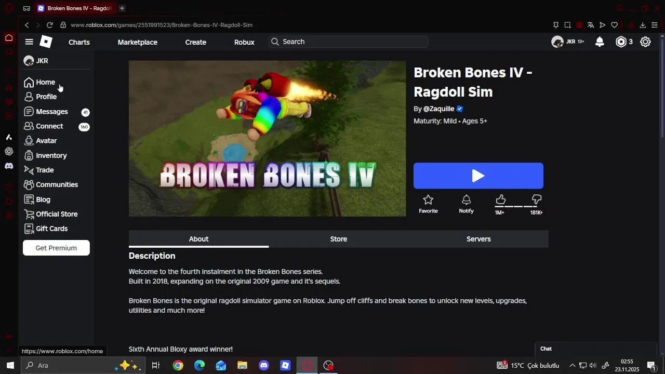Open the Aria icon in the Opera sidebar
The width and height of the screenshot is (665, 374).
[9, 137]
